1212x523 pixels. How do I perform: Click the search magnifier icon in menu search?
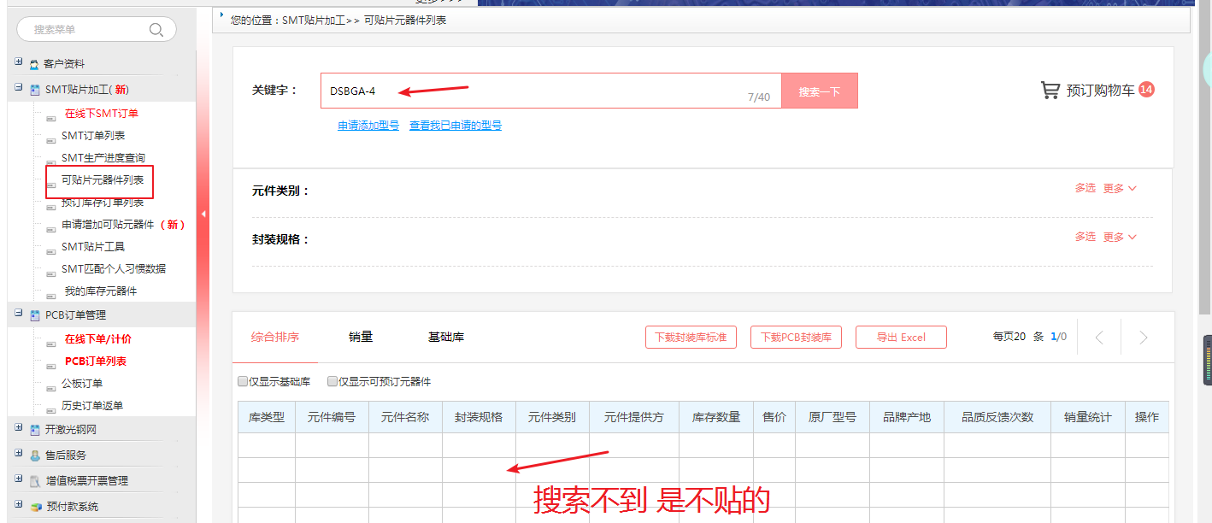(x=156, y=30)
